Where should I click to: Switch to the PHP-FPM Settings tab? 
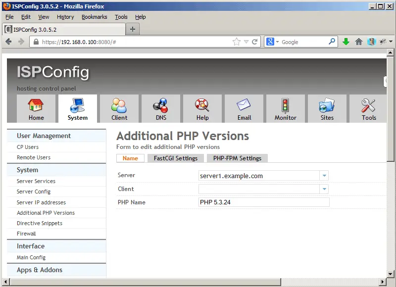pos(237,158)
